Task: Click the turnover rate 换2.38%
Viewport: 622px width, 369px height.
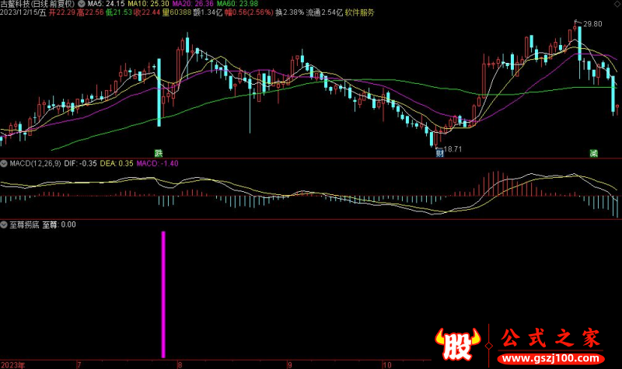Action: pyautogui.click(x=289, y=12)
